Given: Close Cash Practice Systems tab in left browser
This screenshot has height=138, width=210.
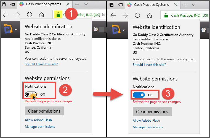Looking at the screenshot, I should [x=68, y=4].
